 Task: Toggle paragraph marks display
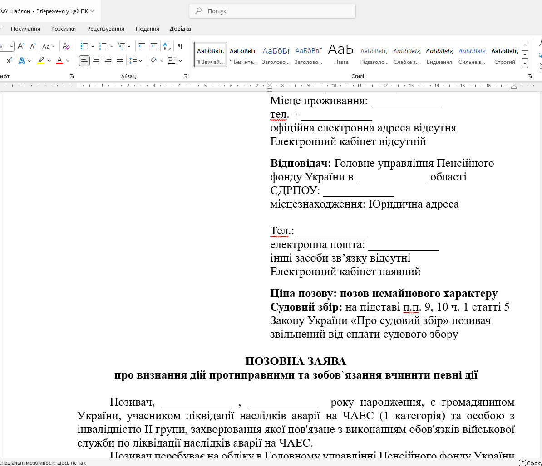180,46
